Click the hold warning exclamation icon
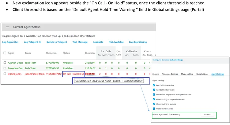The image size is (230, 125). (x=83, y=74)
